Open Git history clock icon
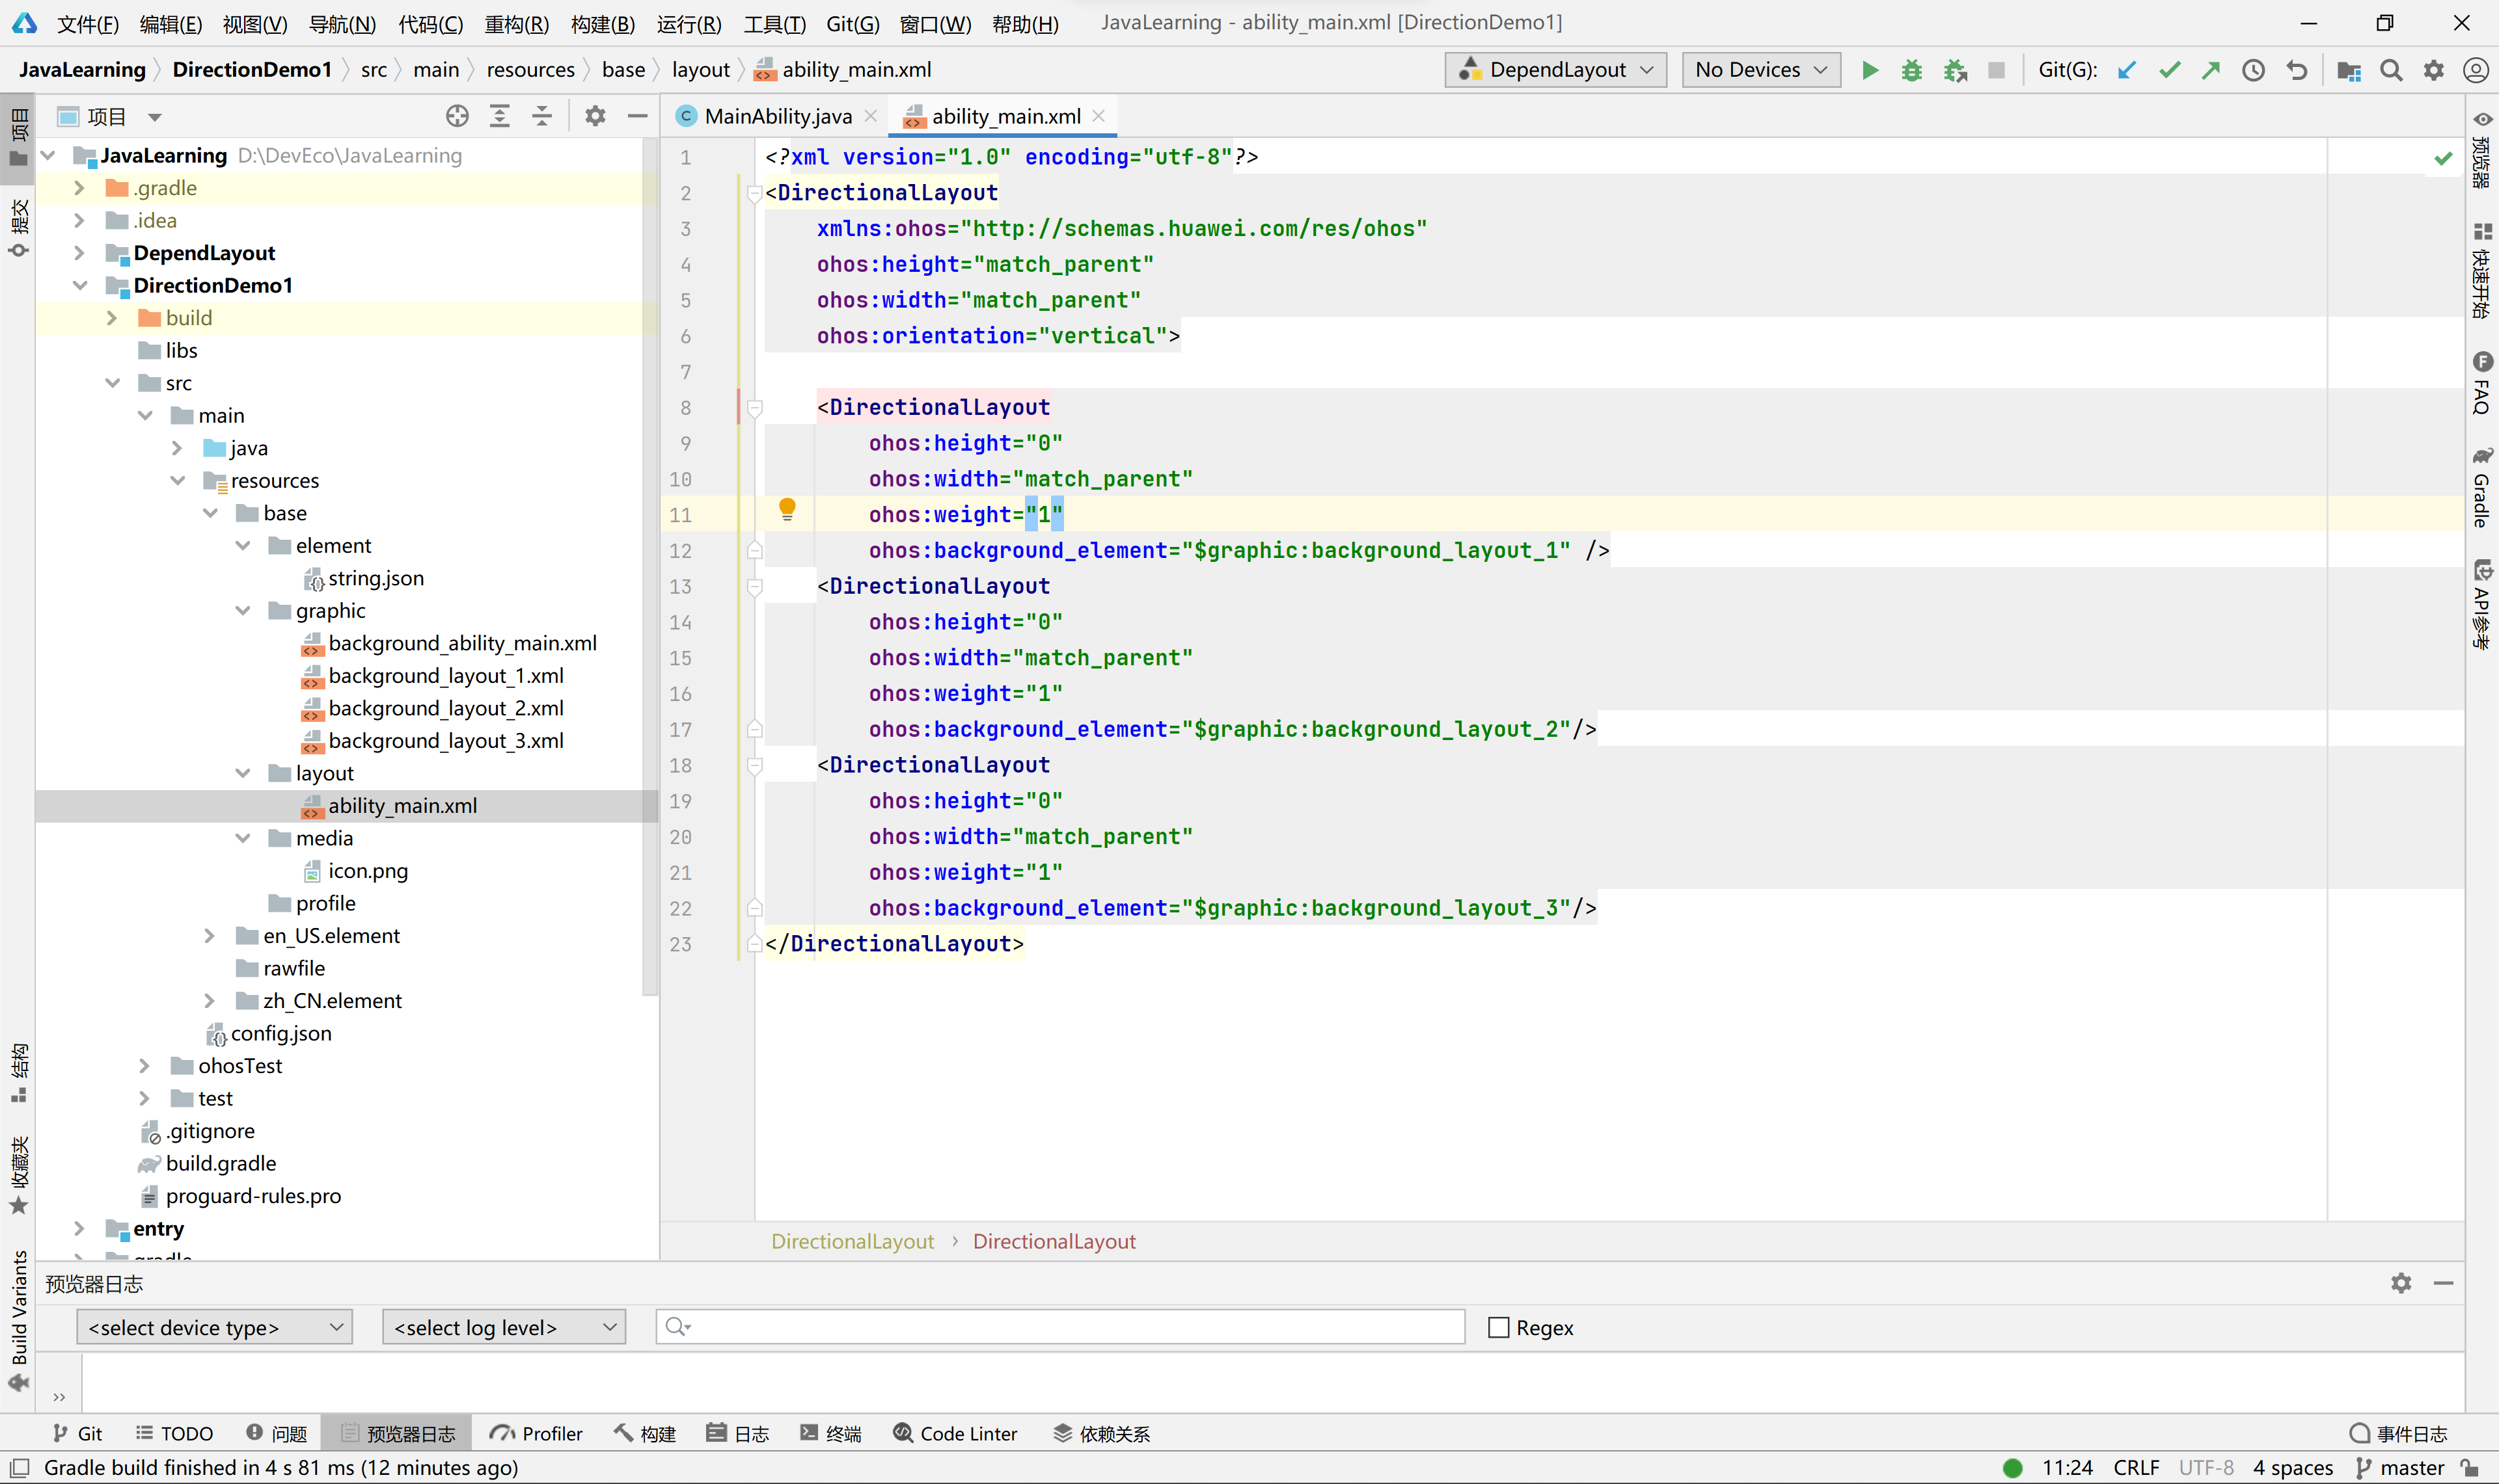Viewport: 2499px width, 1484px height. (2253, 70)
